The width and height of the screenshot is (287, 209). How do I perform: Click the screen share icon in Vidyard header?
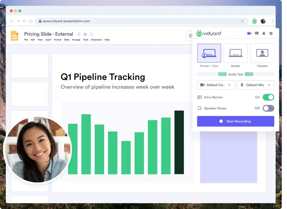257,34
